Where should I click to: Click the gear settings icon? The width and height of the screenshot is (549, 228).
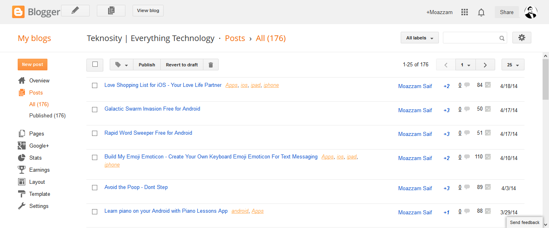pos(522,38)
